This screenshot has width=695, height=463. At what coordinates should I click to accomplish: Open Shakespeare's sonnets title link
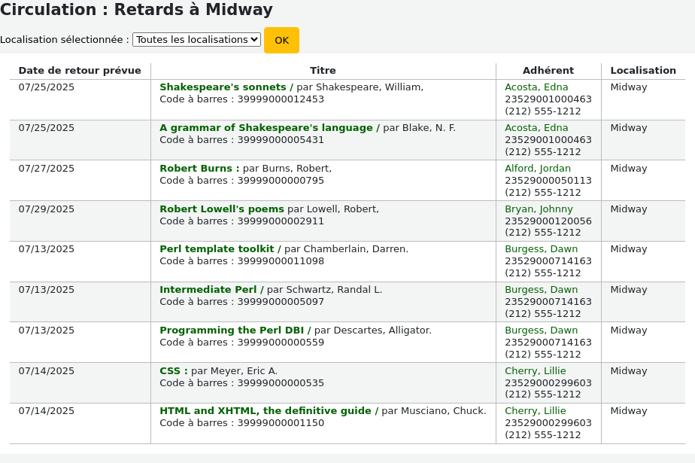[226, 87]
